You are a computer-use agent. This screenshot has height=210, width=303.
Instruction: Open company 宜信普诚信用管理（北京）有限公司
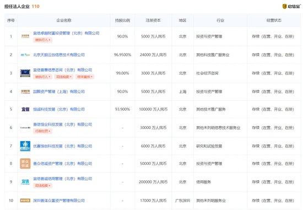coord(63,179)
